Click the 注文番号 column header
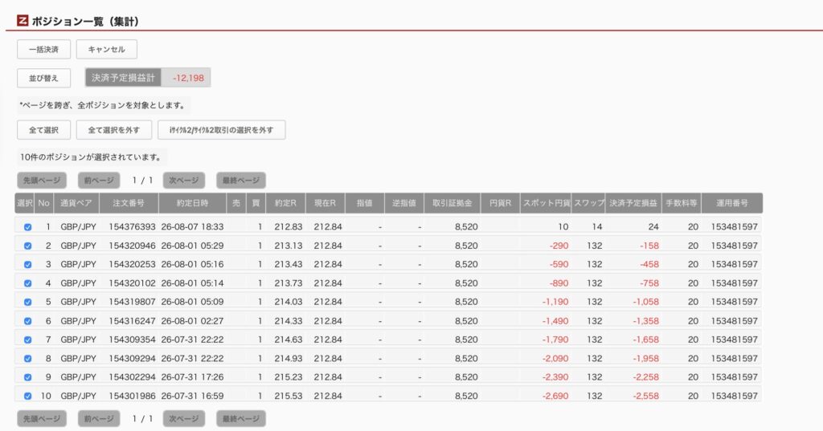 pyautogui.click(x=129, y=203)
